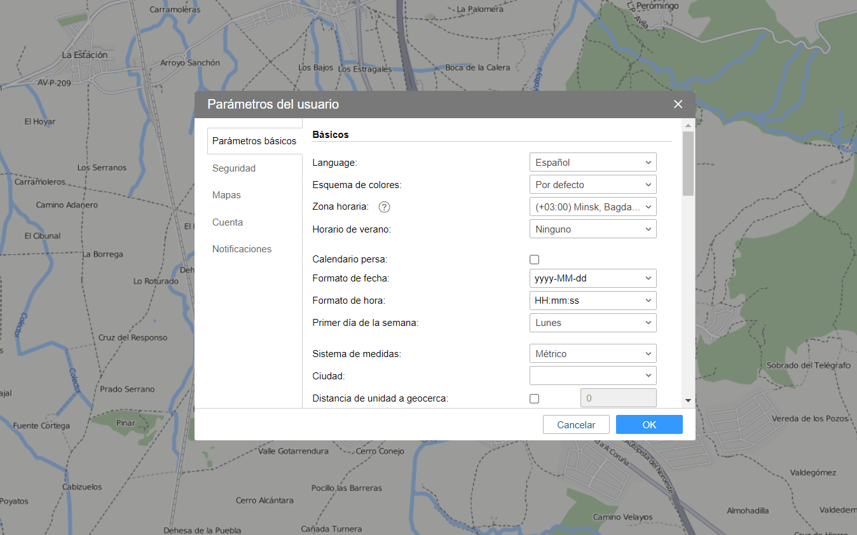This screenshot has height=535, width=857.
Task: Close the Parámetros del usuario dialog
Action: [x=678, y=104]
